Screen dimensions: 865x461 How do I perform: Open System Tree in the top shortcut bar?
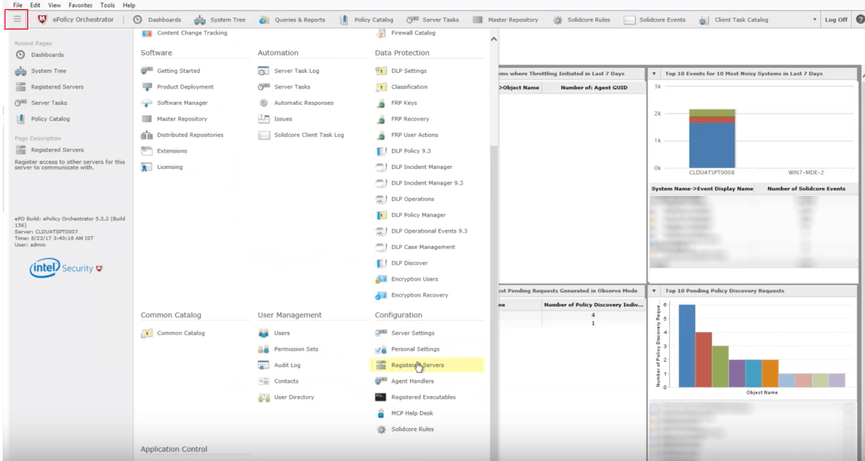click(219, 20)
